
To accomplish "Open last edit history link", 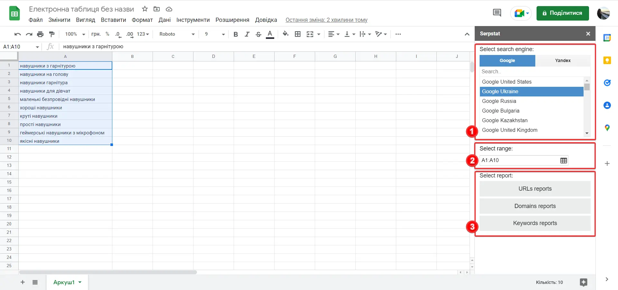I will [326, 20].
